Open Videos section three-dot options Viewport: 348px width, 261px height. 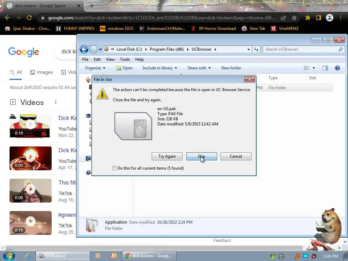point(56,102)
